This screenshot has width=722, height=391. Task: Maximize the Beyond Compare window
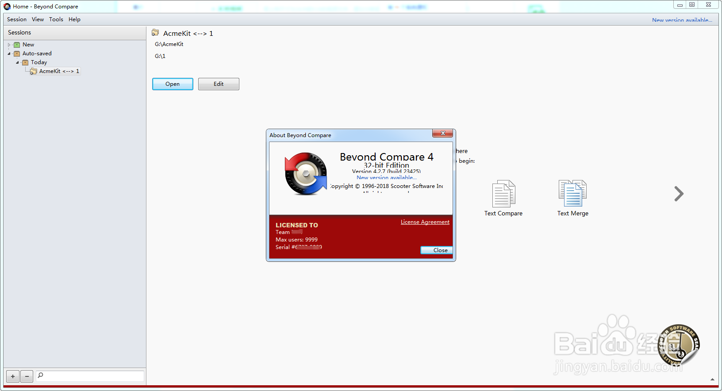click(x=691, y=4)
